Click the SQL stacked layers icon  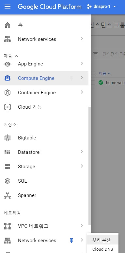[x=8, y=181]
